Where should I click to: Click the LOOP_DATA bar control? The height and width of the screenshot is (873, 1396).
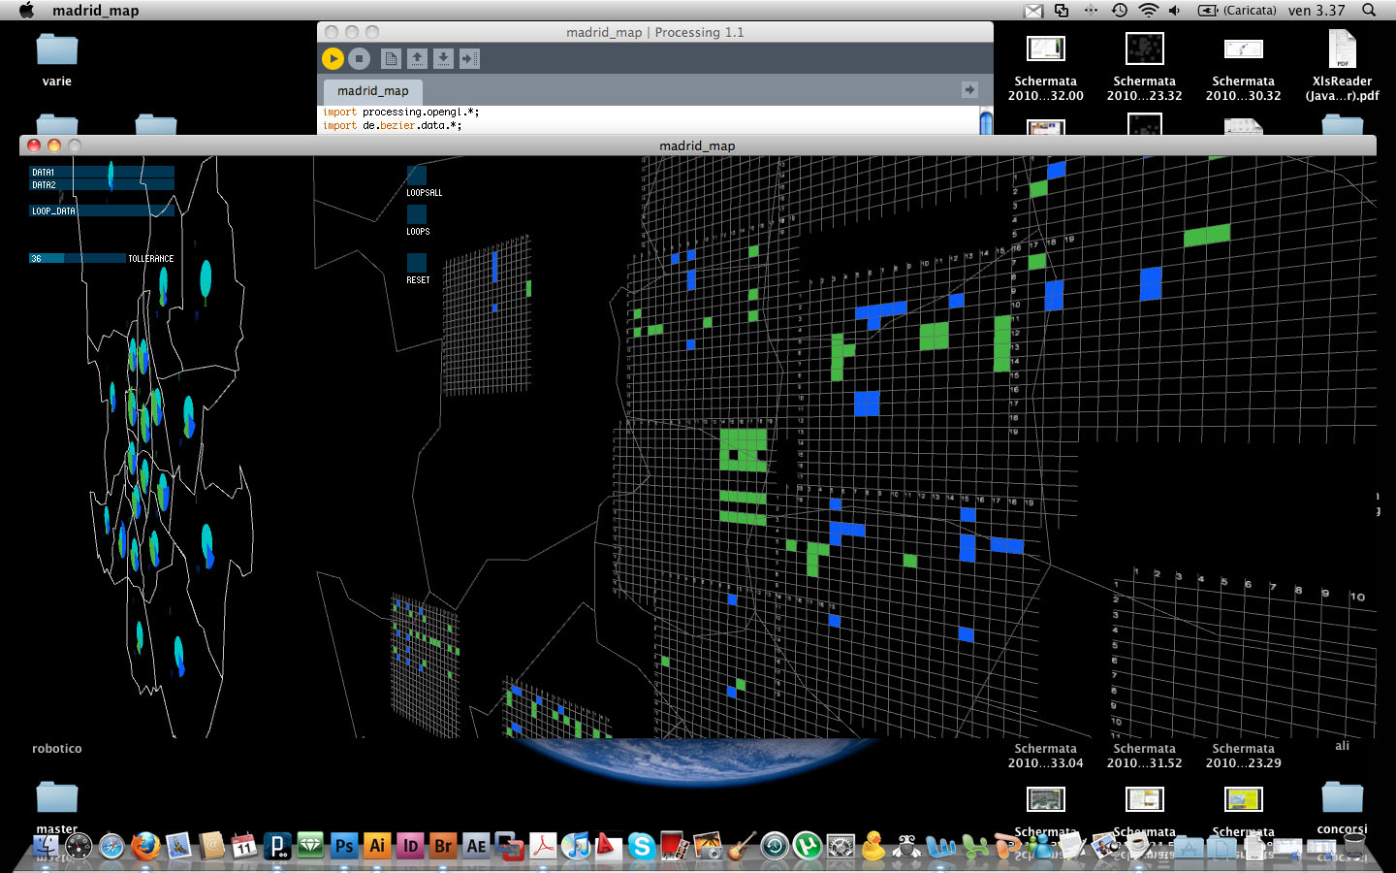point(102,210)
